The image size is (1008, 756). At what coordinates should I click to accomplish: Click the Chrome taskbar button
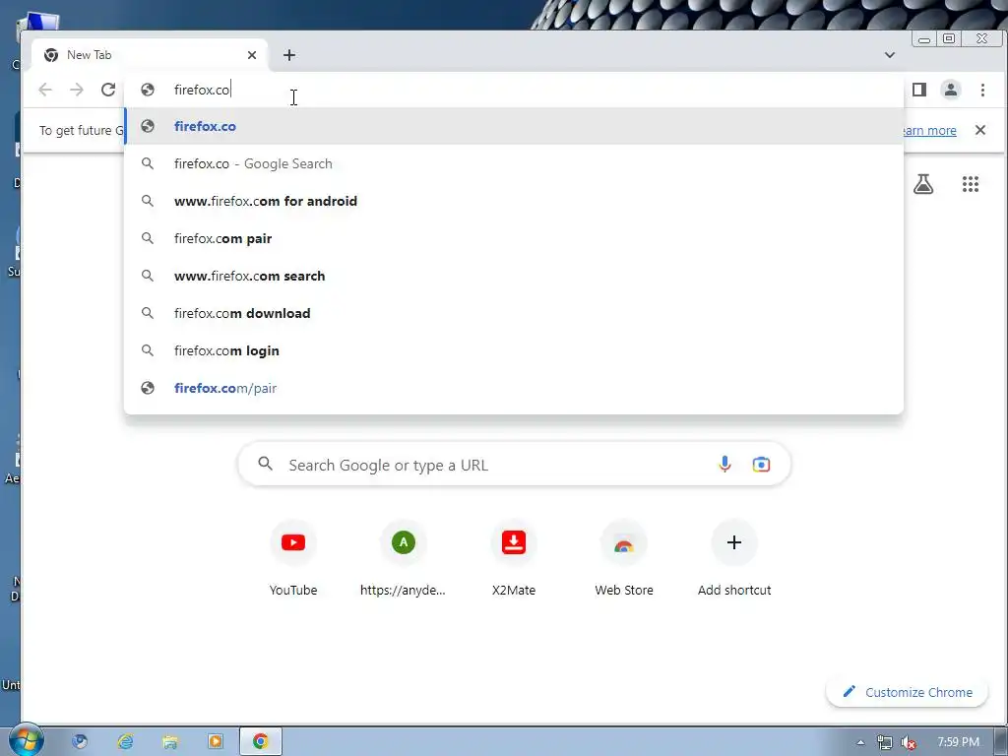pyautogui.click(x=260, y=741)
